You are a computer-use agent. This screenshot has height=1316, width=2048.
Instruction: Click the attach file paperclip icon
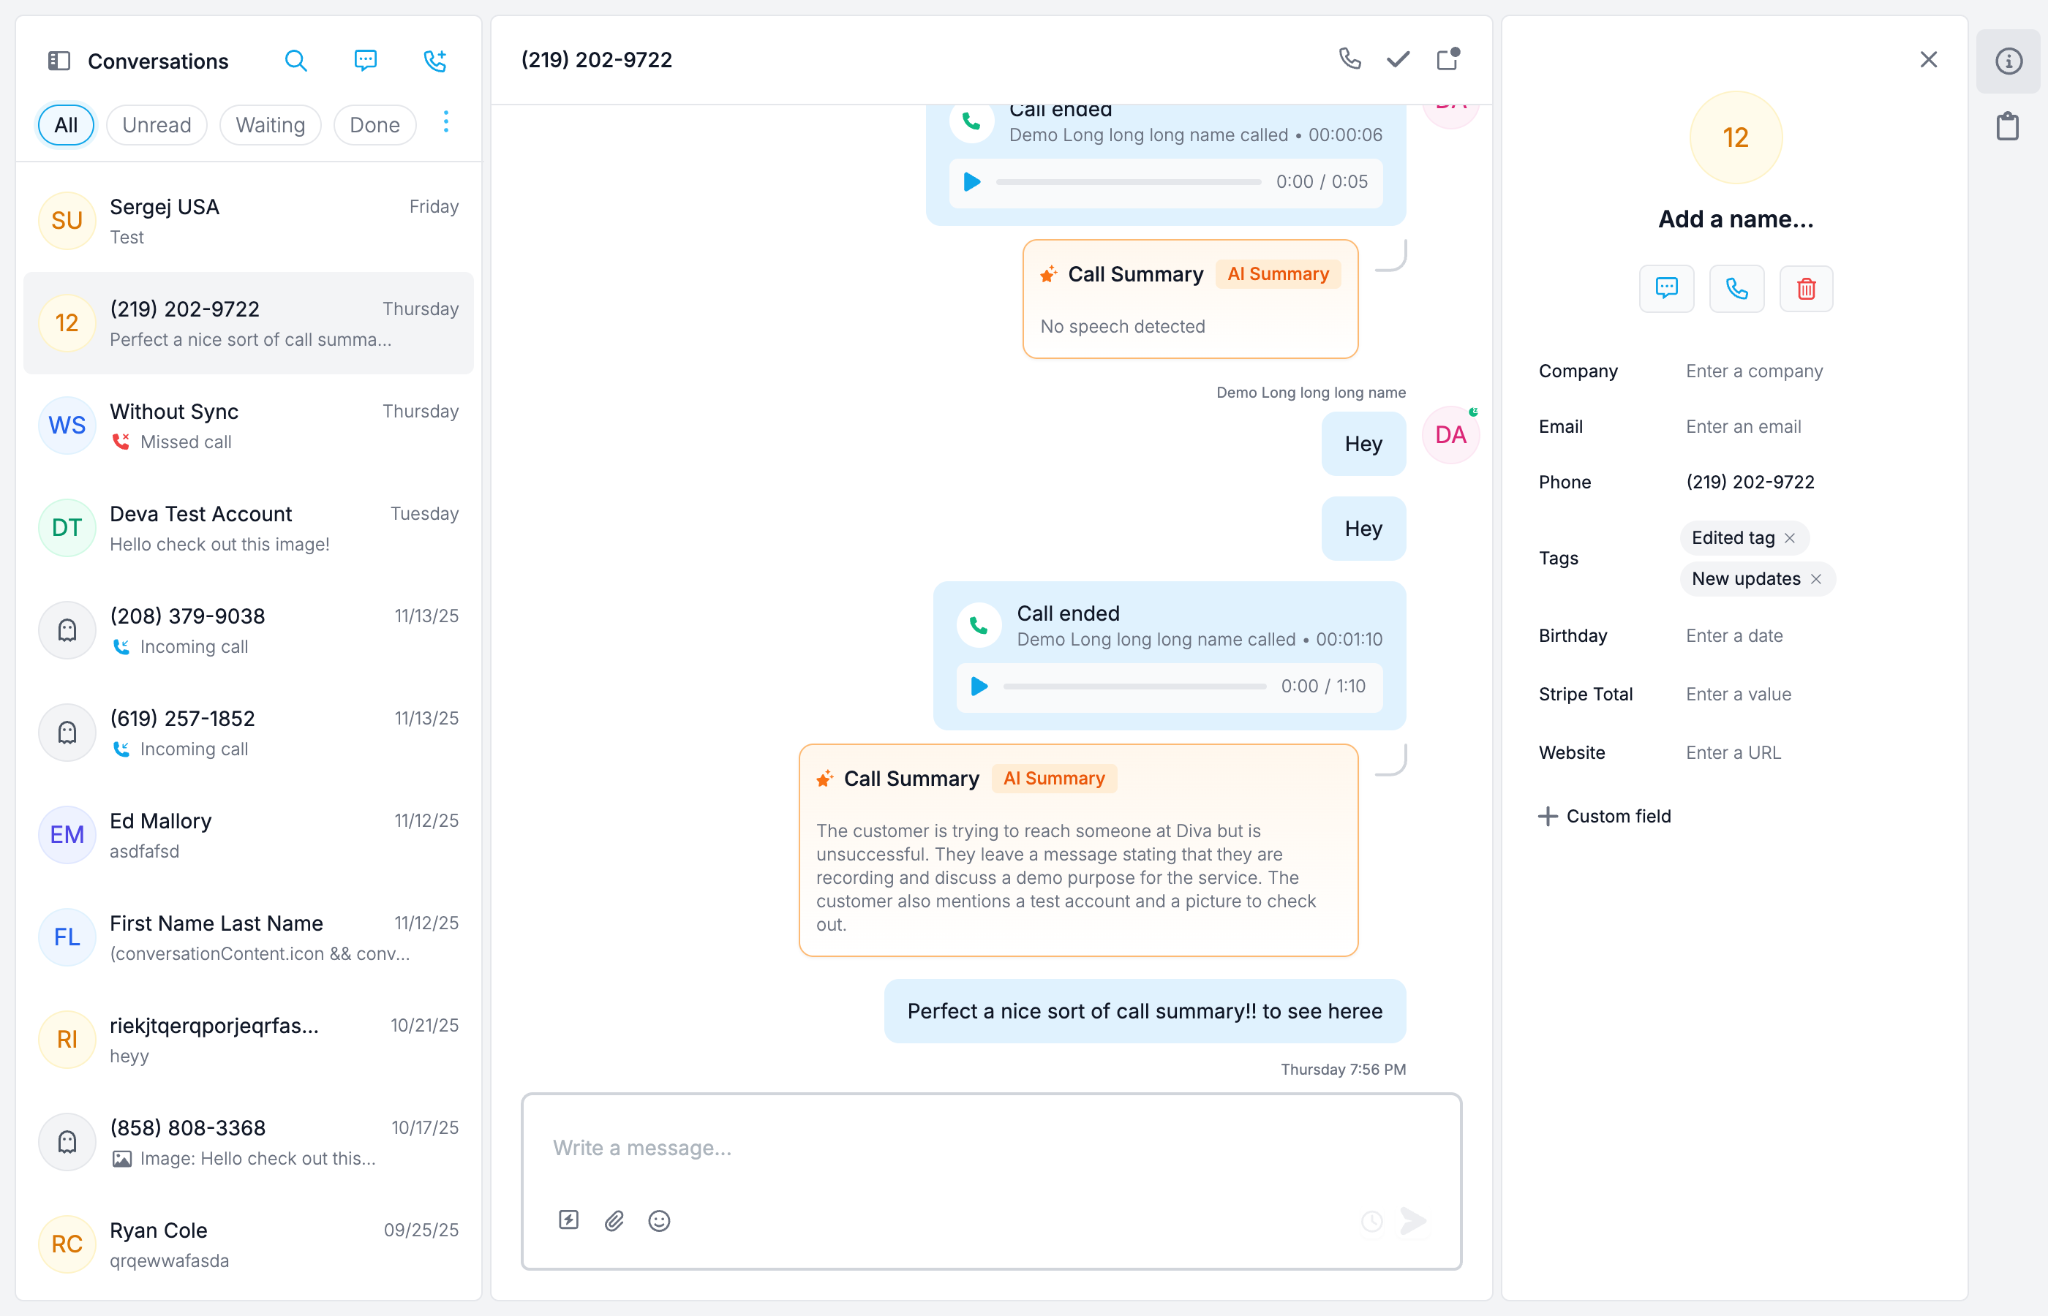(614, 1220)
